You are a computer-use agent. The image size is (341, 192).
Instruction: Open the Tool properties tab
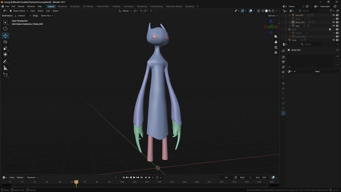coord(283,51)
